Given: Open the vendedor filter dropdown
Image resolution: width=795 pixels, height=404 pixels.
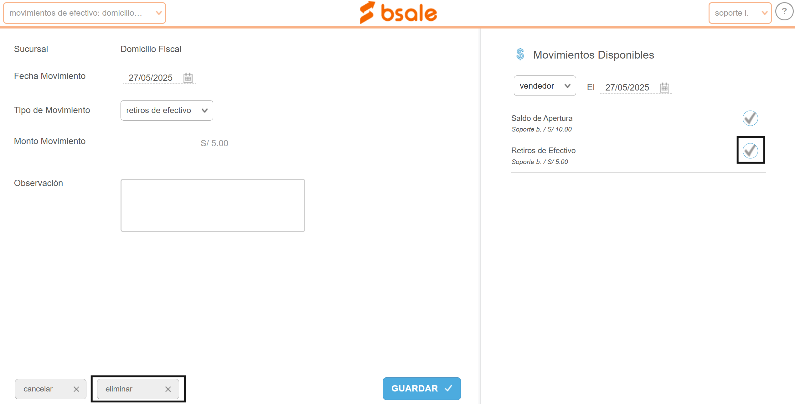Looking at the screenshot, I should [x=545, y=85].
